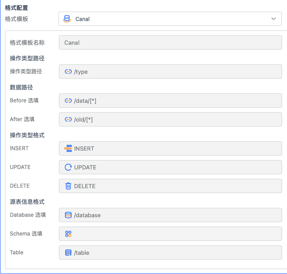This screenshot has width=287, height=274.
Task: Click the INSERT rows icon
Action: pos(68,148)
